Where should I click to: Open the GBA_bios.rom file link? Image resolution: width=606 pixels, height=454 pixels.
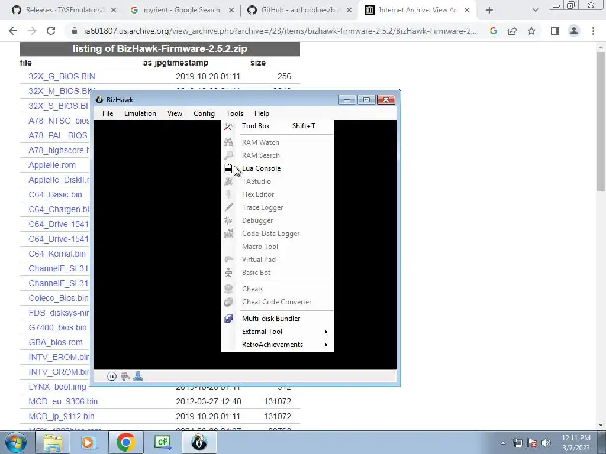coord(56,342)
